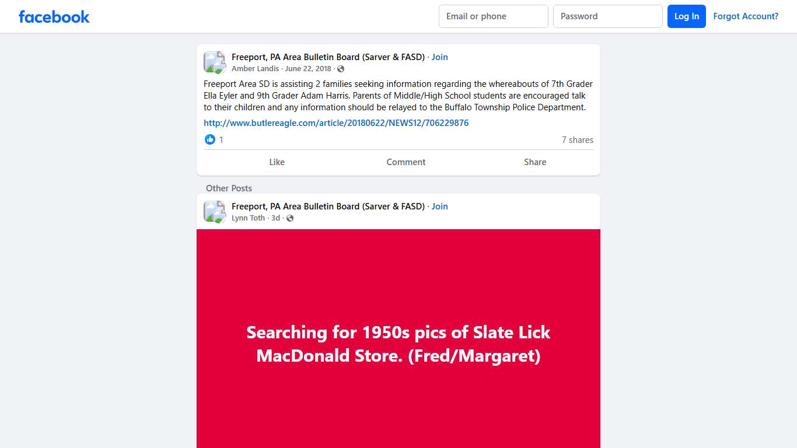This screenshot has height=448, width=797.
Task: Focus the Password field
Action: coord(607,16)
